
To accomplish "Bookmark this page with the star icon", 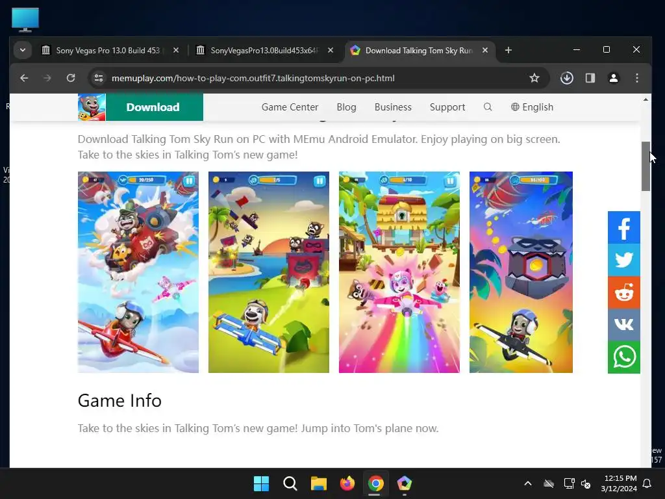I will pos(534,78).
